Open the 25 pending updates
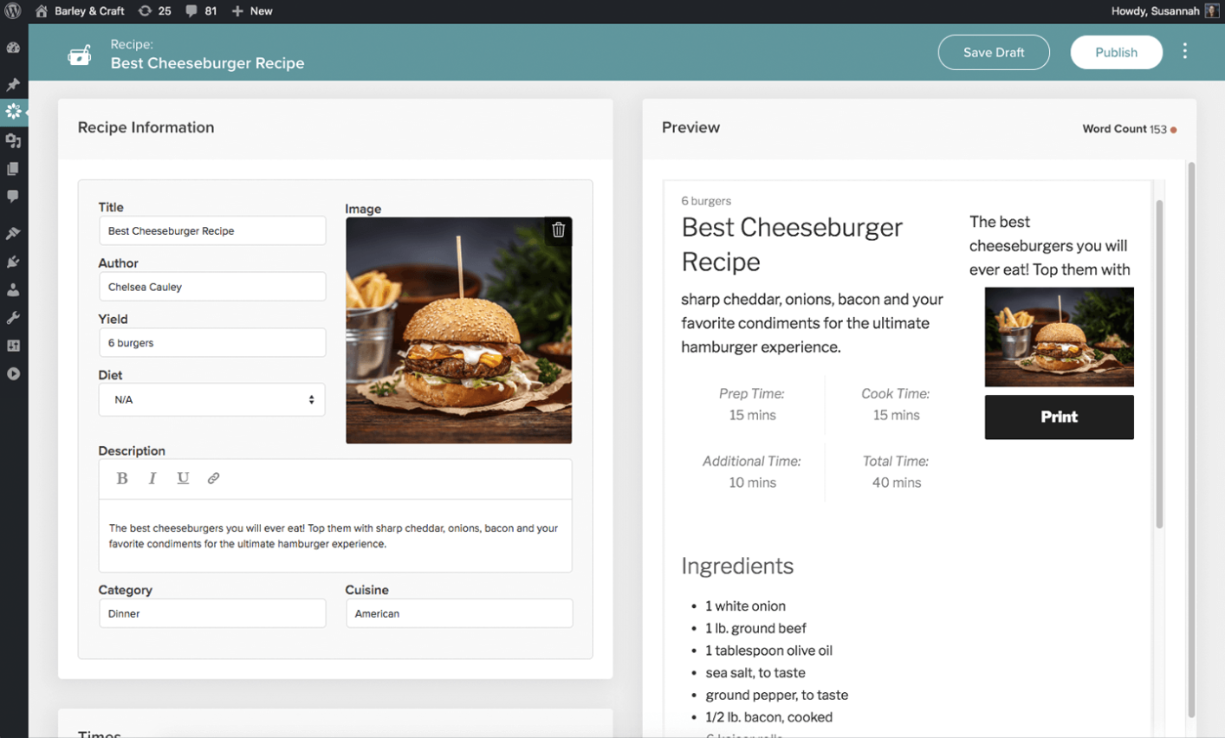This screenshot has height=738, width=1225. (x=155, y=11)
